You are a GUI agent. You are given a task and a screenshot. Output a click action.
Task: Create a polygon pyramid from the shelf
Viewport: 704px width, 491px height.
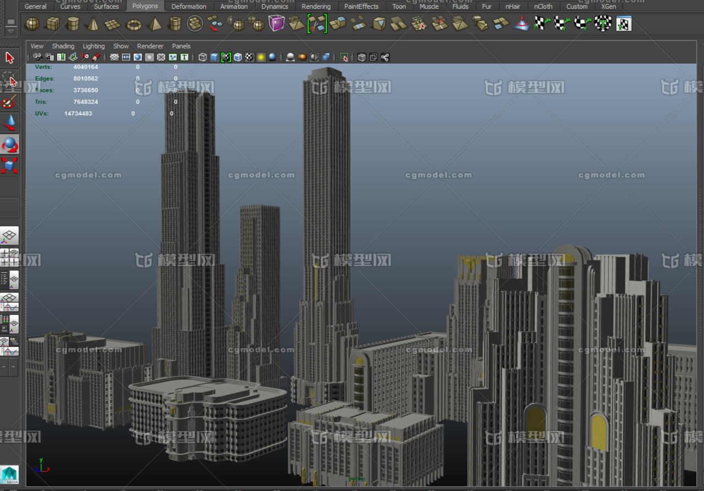point(155,24)
